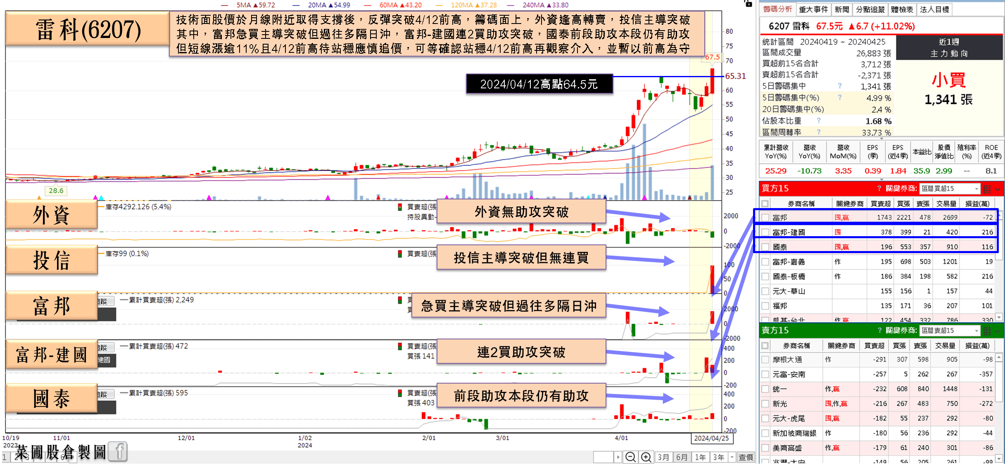Open help for 賣方15 key broker

pos(879,330)
